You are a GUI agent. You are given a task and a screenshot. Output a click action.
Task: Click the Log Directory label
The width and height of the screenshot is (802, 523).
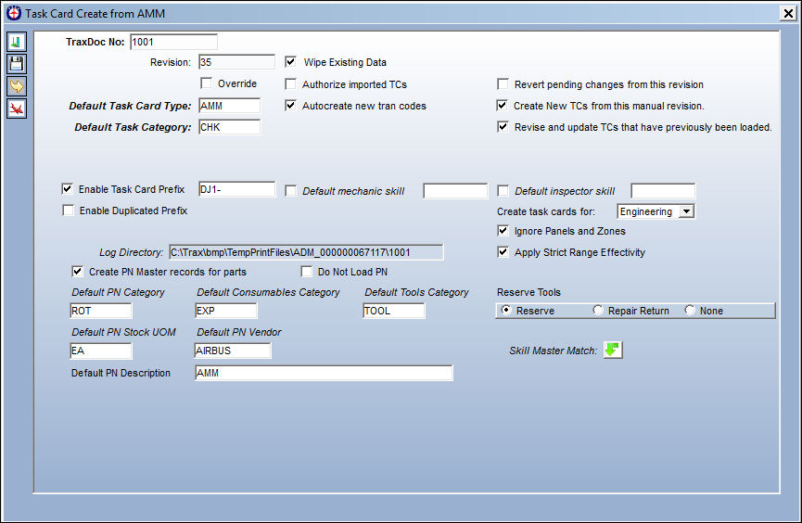point(131,252)
